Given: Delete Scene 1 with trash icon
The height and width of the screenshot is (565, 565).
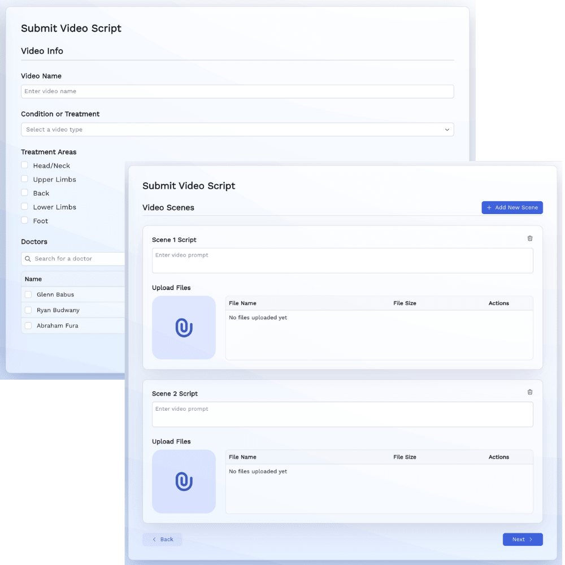Looking at the screenshot, I should [x=530, y=238].
